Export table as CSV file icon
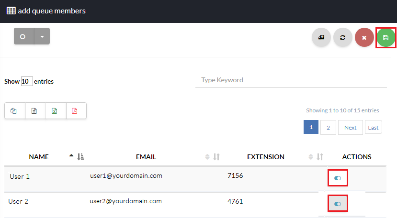 pos(34,111)
